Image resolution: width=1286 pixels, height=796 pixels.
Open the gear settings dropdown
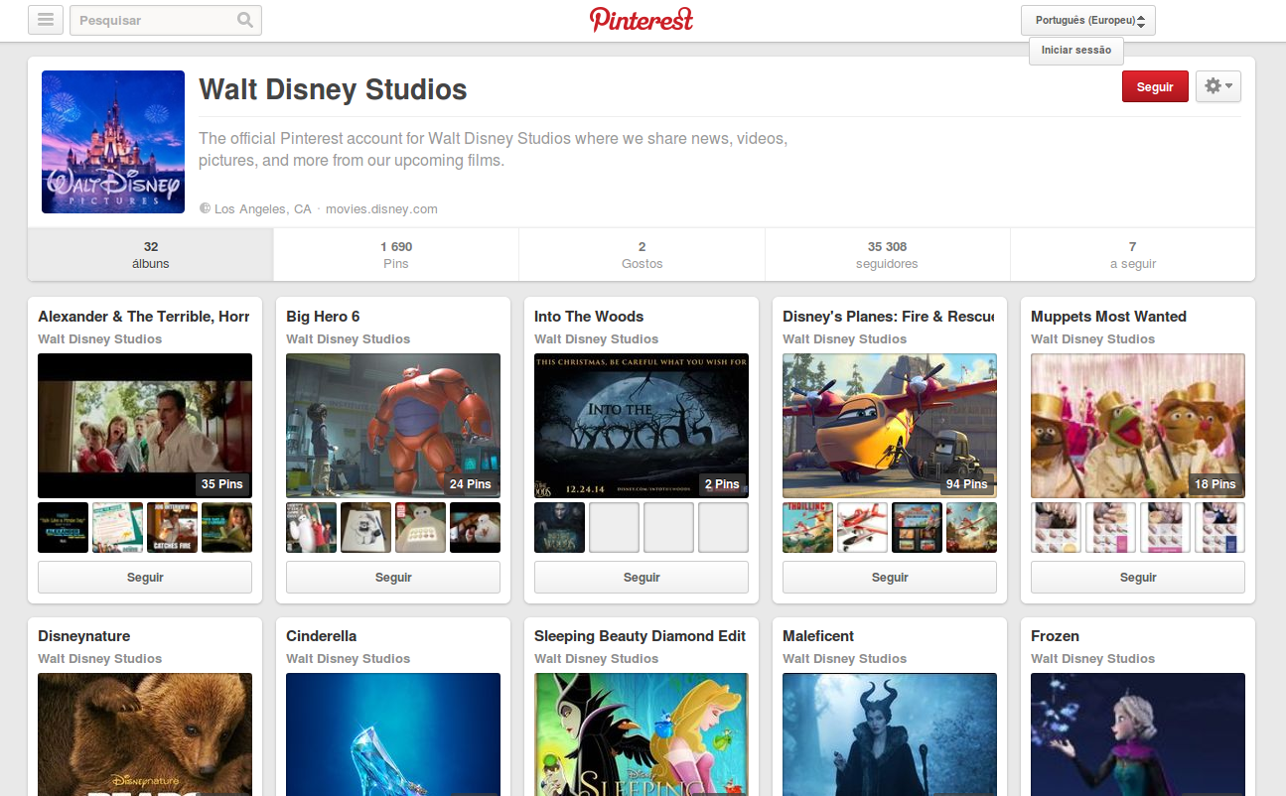tap(1218, 86)
